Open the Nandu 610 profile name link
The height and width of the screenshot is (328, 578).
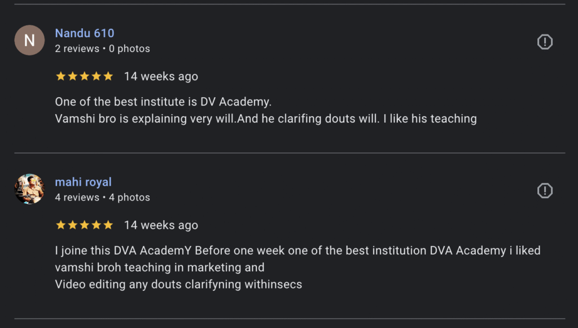click(x=85, y=33)
